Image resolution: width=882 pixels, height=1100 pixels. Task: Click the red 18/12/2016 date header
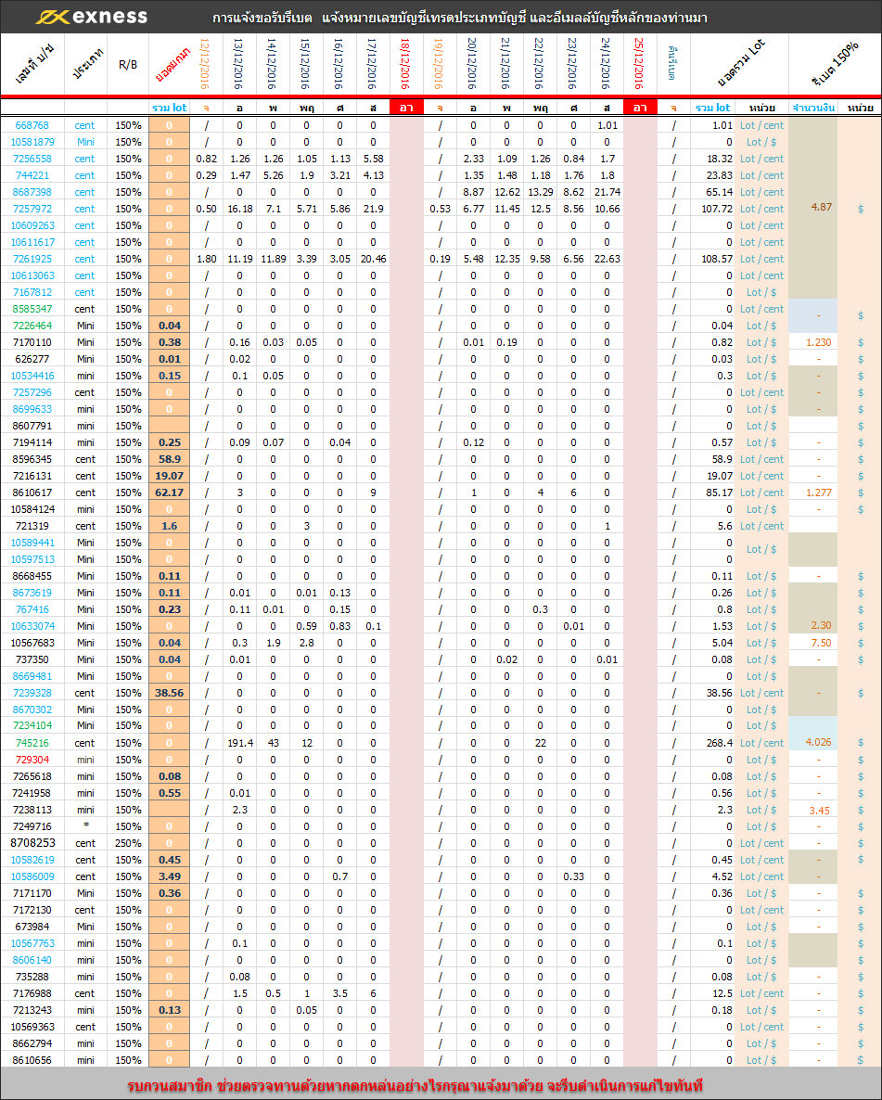click(405, 64)
